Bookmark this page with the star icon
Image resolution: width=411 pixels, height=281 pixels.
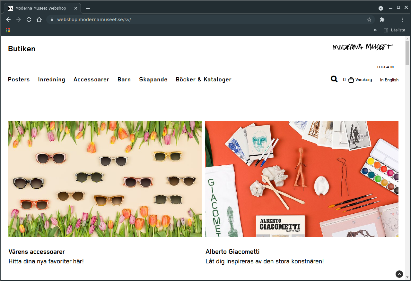click(x=369, y=20)
